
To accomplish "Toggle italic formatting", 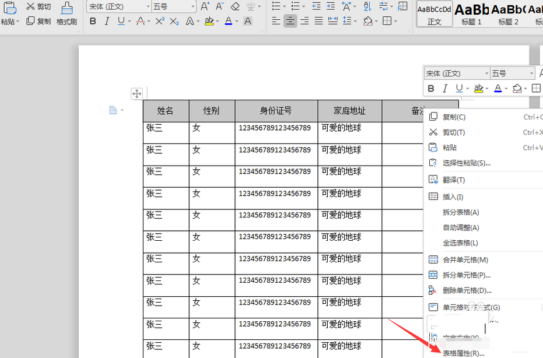I will 445,88.
